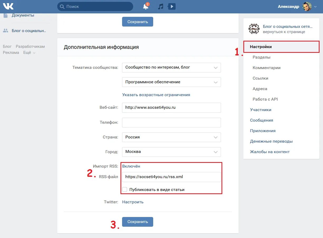The image size is (323, 238).
Task: Open the Программное обеспечение dropdown
Action: pyautogui.click(x=171, y=82)
